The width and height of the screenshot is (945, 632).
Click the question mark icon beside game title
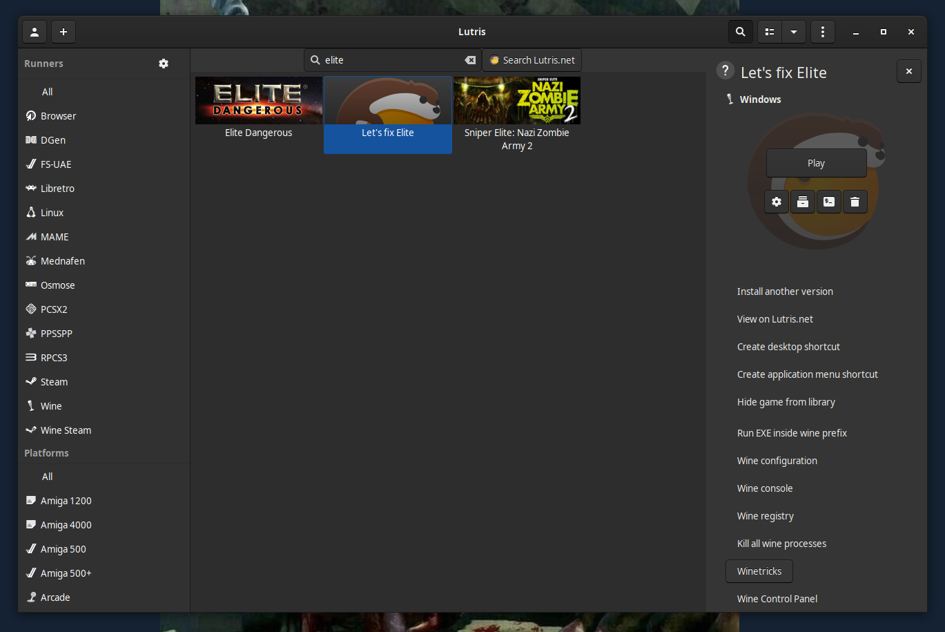tap(725, 70)
